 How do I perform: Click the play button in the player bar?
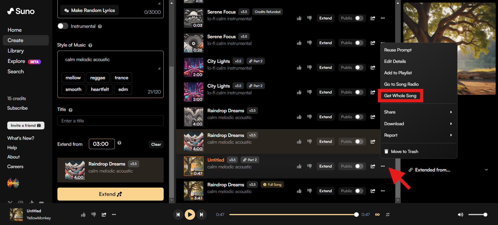point(190,215)
